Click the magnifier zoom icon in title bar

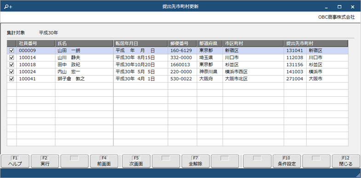[8, 7]
